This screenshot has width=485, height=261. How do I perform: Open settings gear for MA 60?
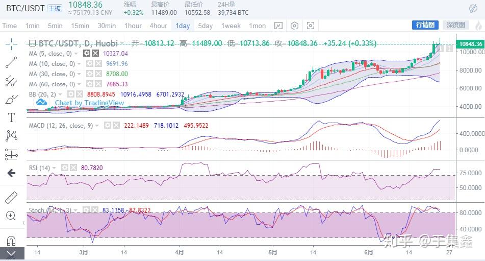click(x=90, y=84)
